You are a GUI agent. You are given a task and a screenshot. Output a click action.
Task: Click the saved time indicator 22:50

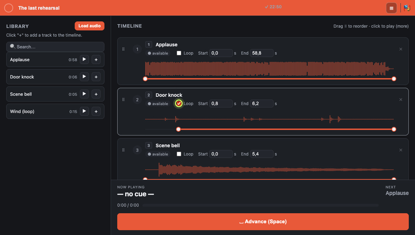(x=273, y=7)
